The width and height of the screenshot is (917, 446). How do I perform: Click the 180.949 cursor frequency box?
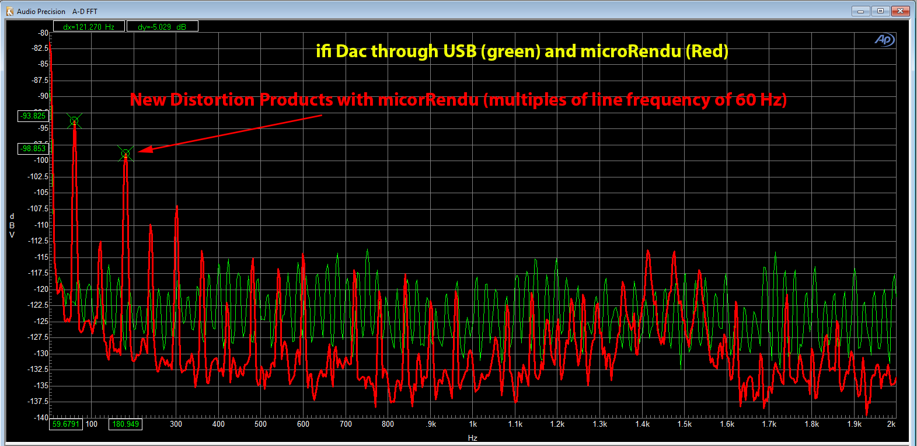(125, 424)
